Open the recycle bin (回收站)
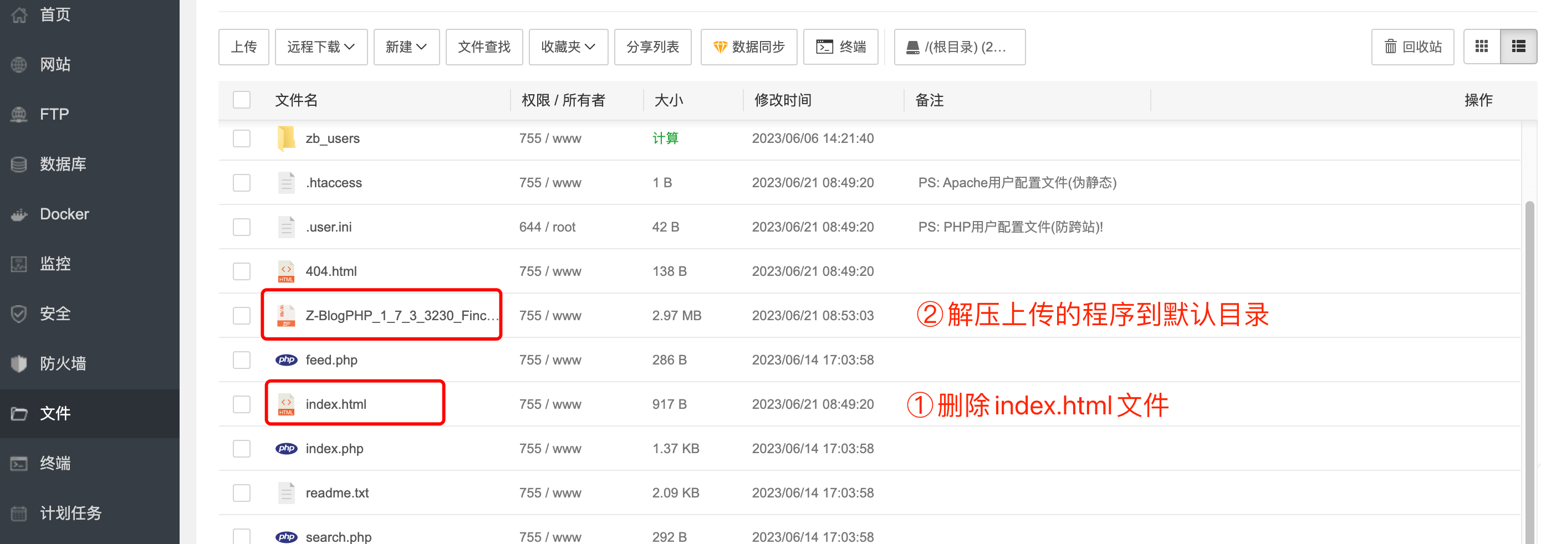Image resolution: width=1541 pixels, height=544 pixels. [1412, 47]
